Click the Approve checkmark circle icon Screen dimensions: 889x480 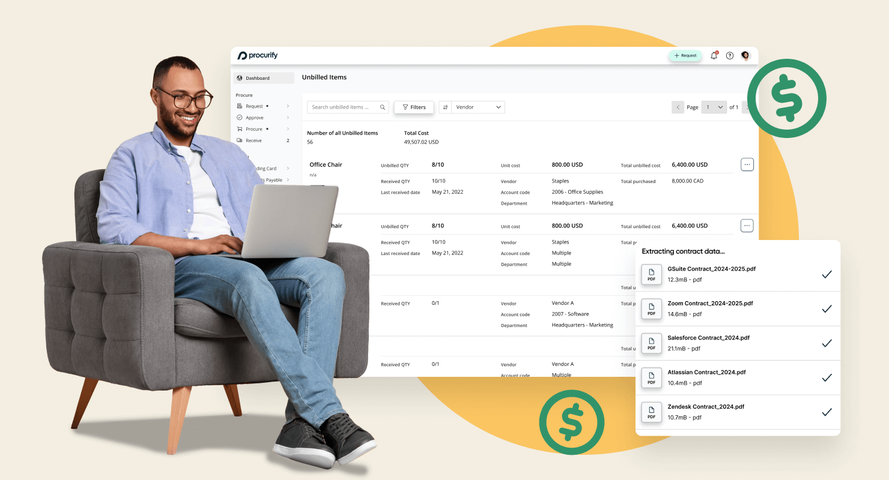240,118
